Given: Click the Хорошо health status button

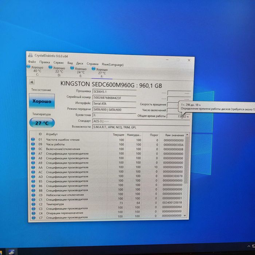Looking at the screenshot, I should click(x=42, y=101).
